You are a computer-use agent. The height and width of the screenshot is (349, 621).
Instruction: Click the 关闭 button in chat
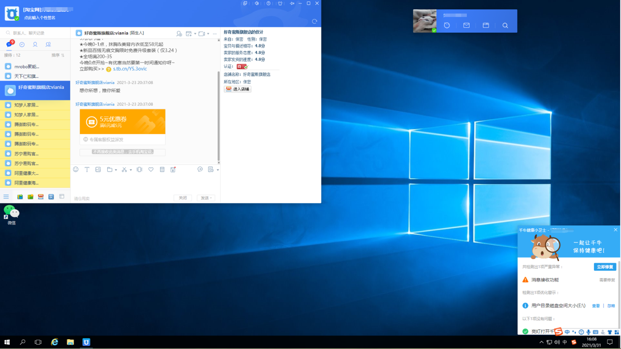(x=183, y=198)
